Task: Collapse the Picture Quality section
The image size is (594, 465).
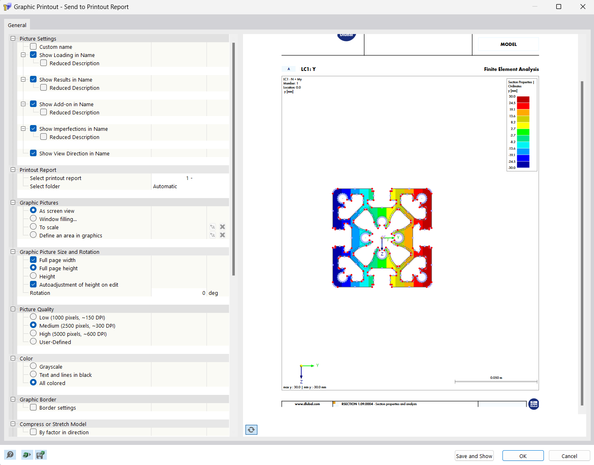Action: coord(13,309)
